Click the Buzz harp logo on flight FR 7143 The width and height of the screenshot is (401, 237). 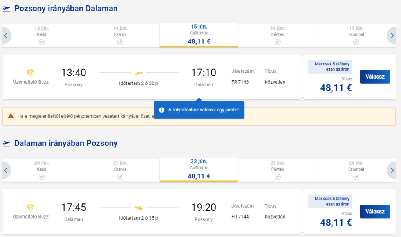(x=31, y=73)
